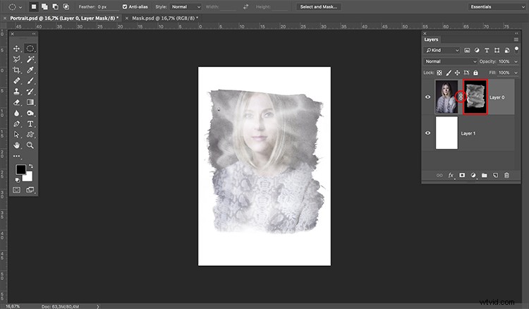Select the Gradient tool

[x=30, y=102]
